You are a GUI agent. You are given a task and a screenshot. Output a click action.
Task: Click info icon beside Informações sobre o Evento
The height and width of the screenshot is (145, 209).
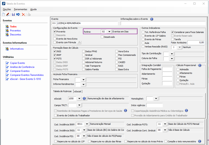click(x=152, y=19)
